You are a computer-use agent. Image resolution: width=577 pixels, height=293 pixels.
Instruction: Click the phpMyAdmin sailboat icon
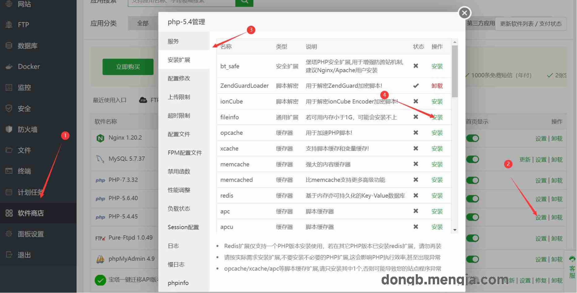[100, 259]
